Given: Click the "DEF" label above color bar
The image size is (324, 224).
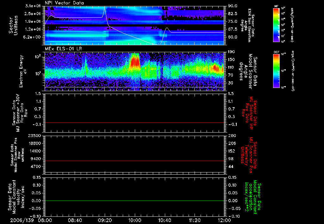Looking at the screenshot, I should tap(277, 52).
